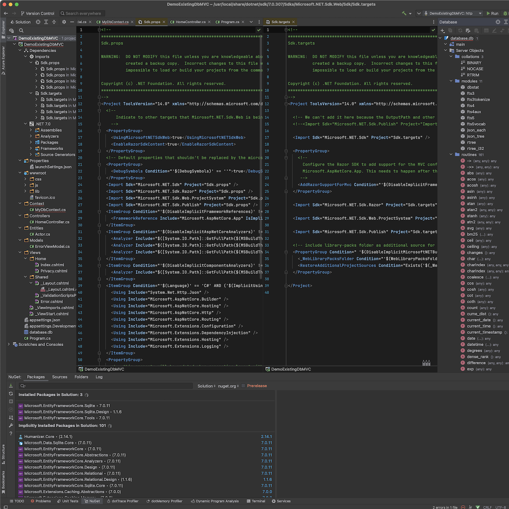Click the NuGet help question mark icon

coord(11,433)
